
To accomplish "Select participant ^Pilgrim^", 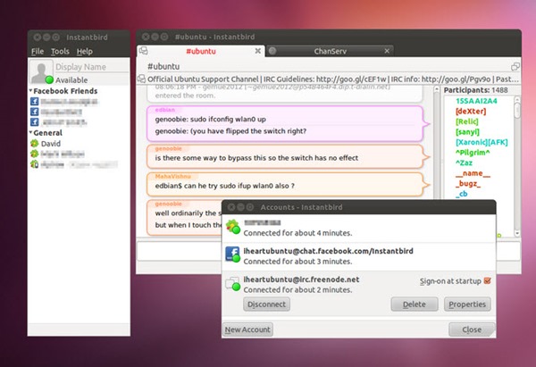I will [473, 153].
